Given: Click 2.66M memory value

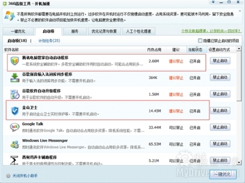Looking at the screenshot, I should [x=154, y=61].
